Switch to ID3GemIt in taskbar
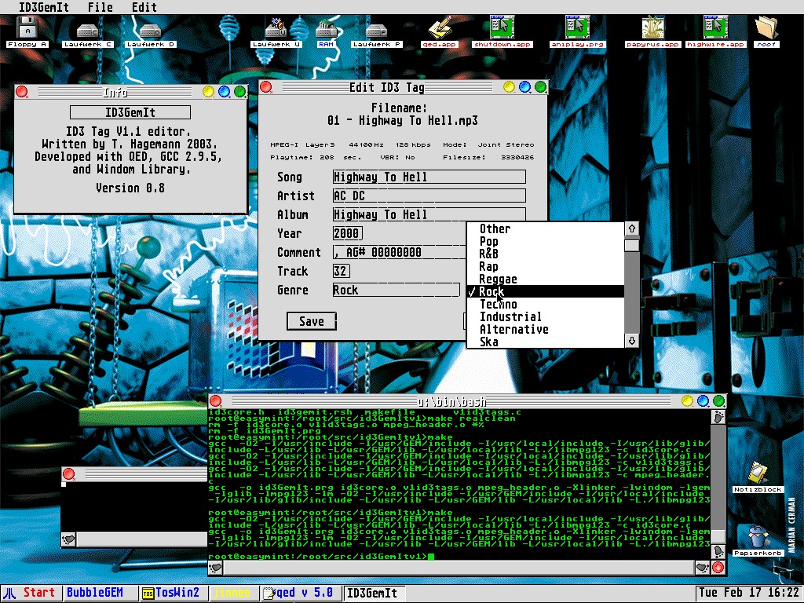 374,593
